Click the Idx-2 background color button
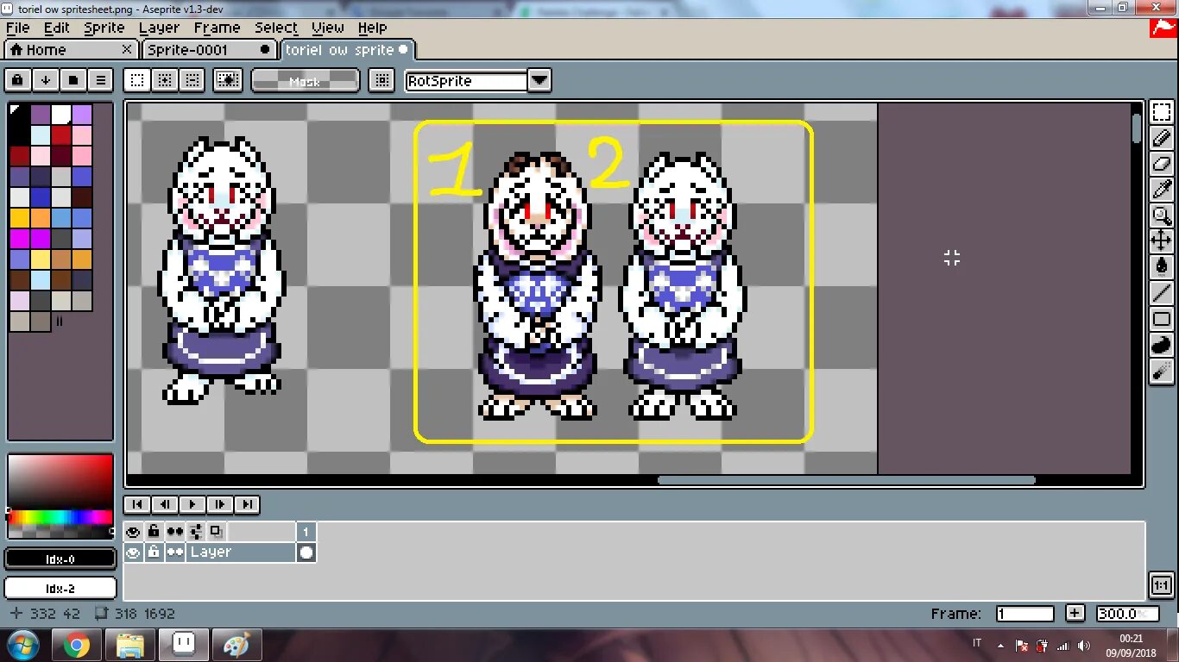Screen dimensions: 1179x662 tap(60, 588)
